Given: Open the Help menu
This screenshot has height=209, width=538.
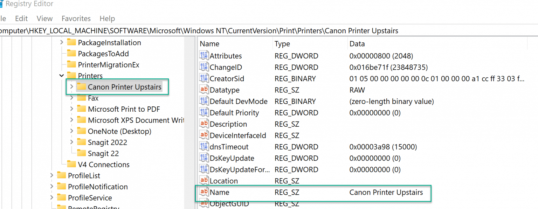Looking at the screenshot, I should tap(107, 19).
